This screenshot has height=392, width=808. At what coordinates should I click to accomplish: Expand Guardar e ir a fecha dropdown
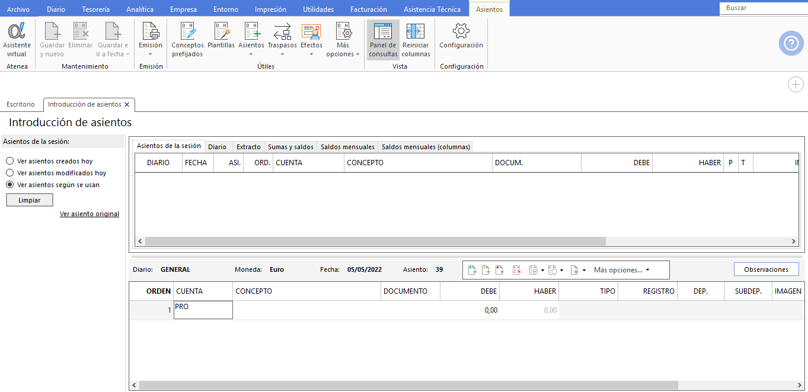pyautogui.click(x=128, y=54)
